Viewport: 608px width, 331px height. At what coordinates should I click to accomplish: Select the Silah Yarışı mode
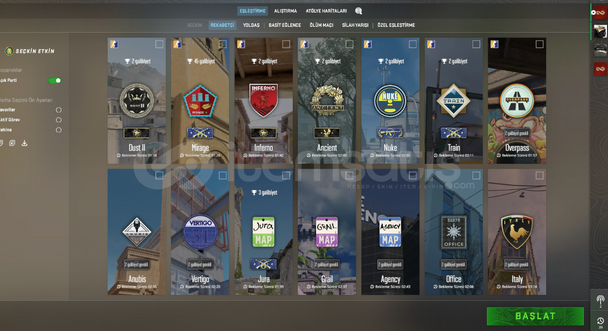[355, 25]
